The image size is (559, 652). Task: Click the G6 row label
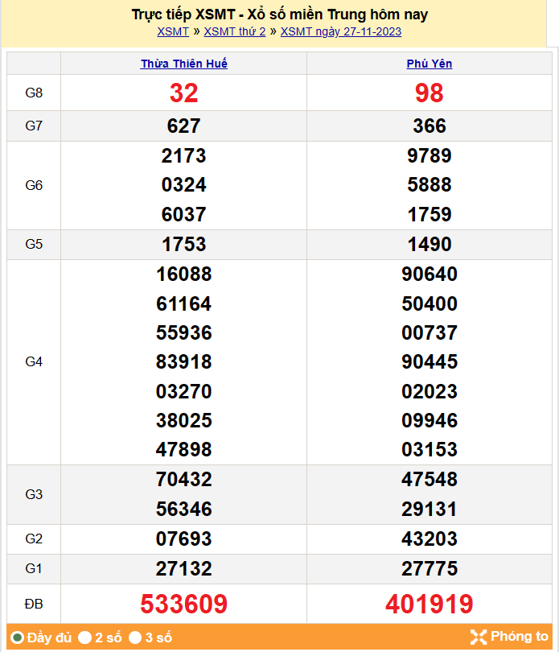(34, 185)
